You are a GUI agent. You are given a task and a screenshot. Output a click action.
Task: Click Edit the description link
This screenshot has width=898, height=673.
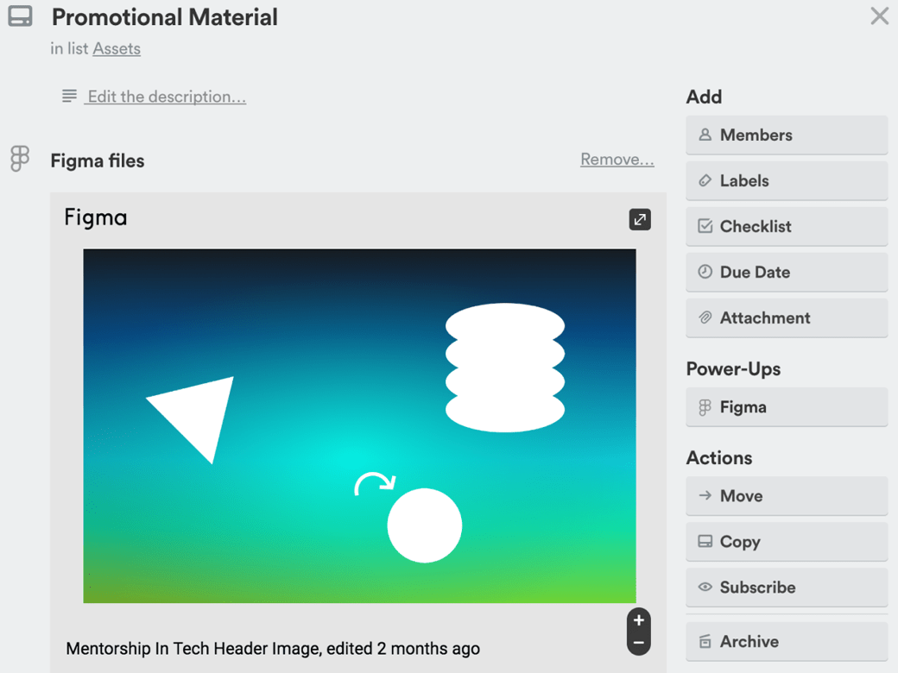(167, 97)
